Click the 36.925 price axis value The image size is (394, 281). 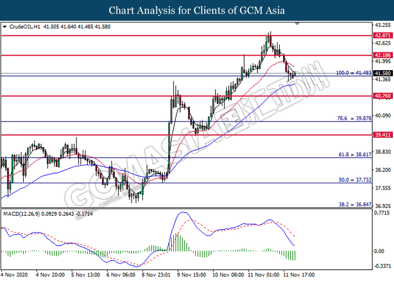click(383, 206)
